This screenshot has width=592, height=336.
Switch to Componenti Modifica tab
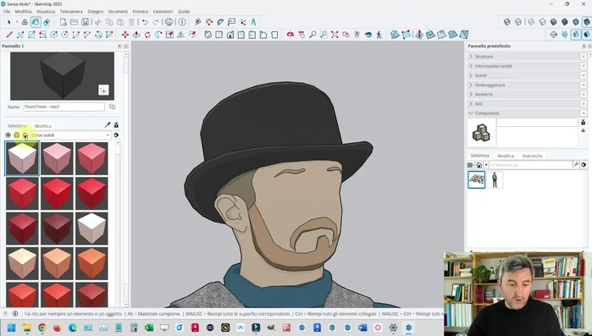[506, 156]
